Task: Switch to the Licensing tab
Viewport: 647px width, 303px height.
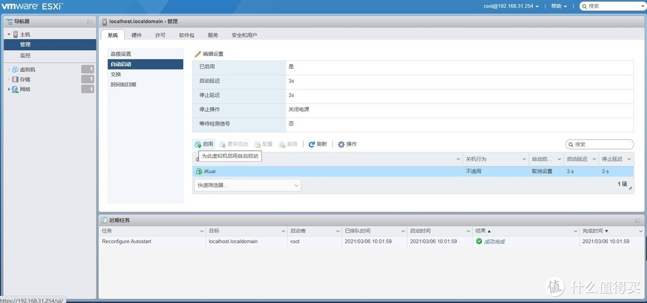Action: click(x=160, y=35)
